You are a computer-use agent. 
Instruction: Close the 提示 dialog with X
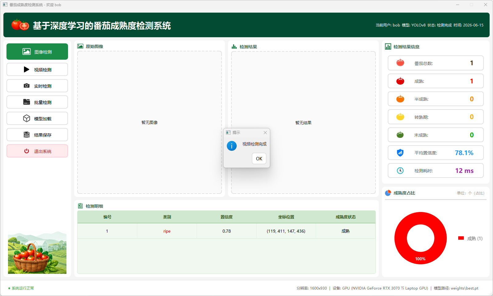point(265,133)
